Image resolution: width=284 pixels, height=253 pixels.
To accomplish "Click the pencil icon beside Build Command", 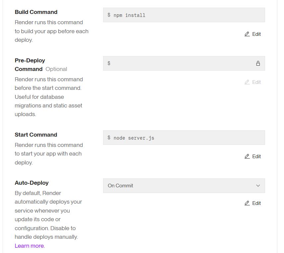I will pyautogui.click(x=247, y=34).
